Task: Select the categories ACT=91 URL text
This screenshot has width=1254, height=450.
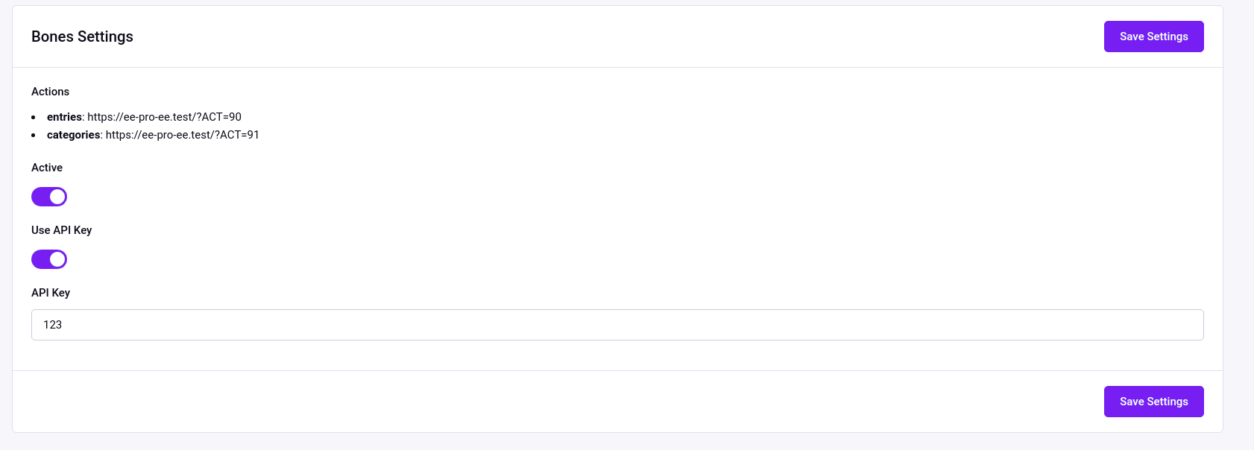Action: [x=183, y=135]
